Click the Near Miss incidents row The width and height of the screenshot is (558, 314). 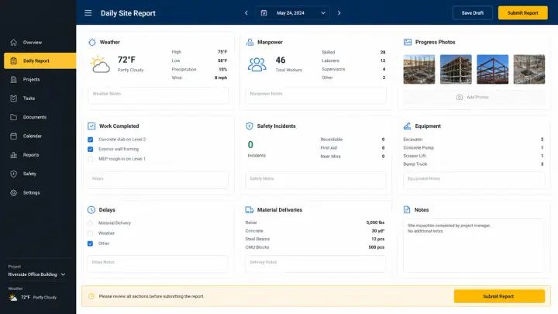[353, 157]
